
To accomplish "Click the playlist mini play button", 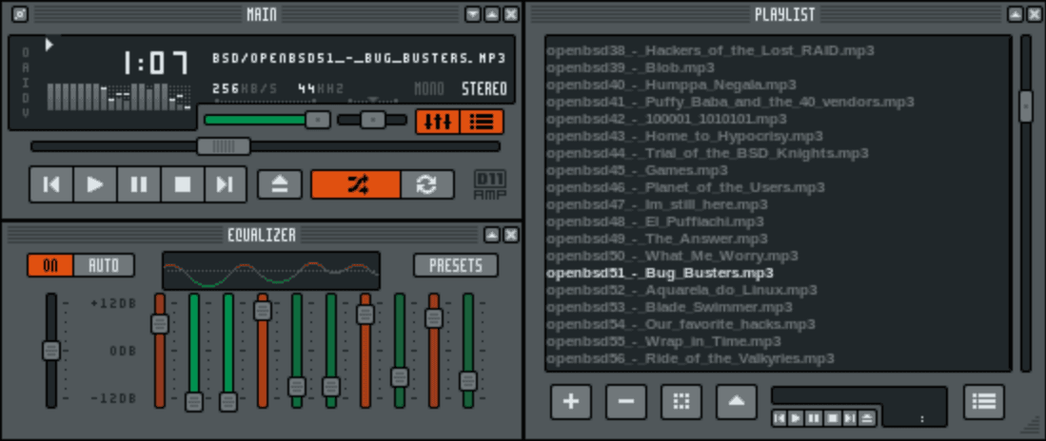I will click(x=796, y=418).
